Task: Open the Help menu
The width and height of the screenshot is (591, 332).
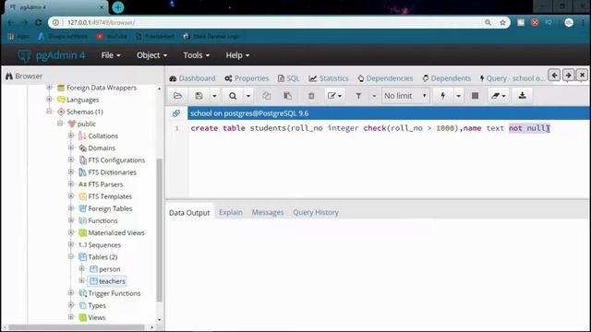Action: (237, 55)
